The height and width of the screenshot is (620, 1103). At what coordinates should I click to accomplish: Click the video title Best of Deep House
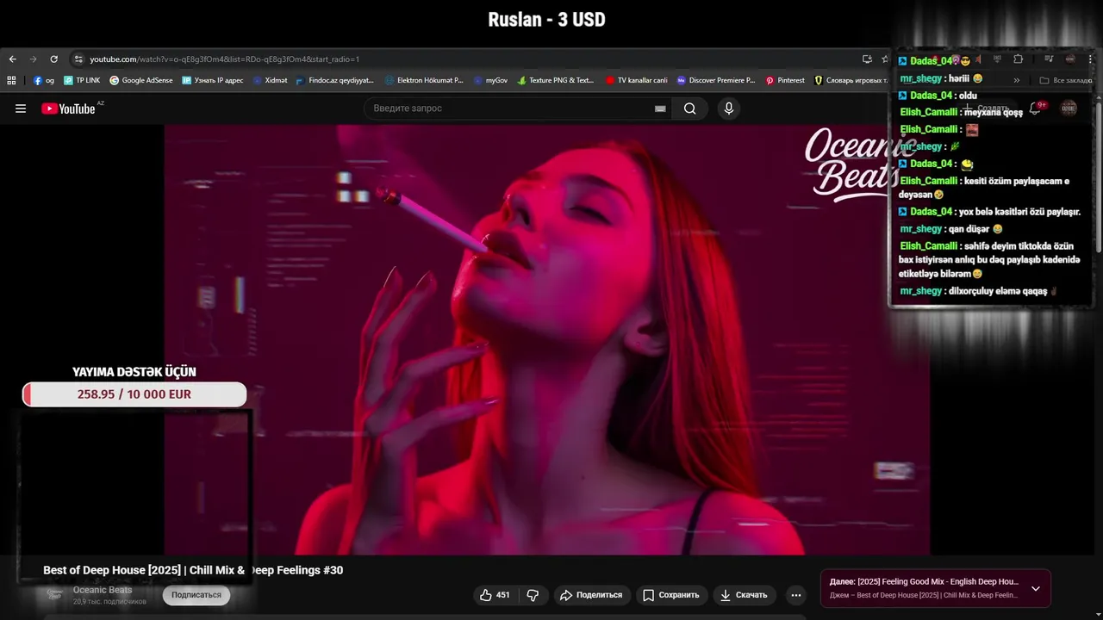click(193, 570)
